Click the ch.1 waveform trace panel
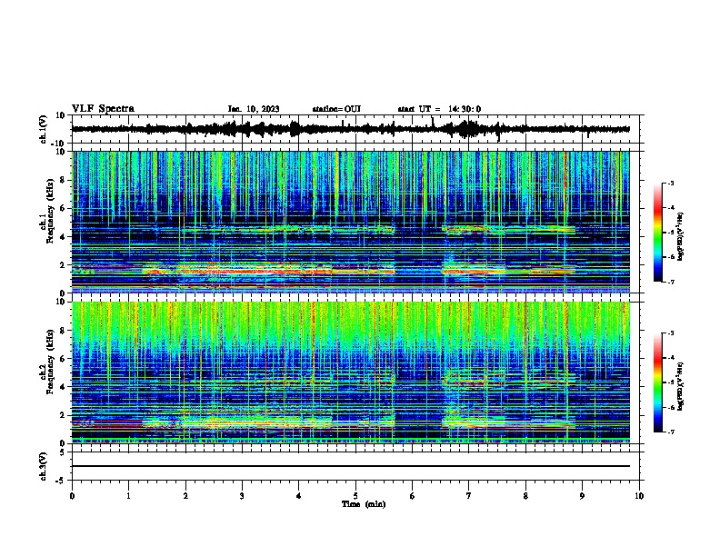This screenshot has height=556, width=720. pyautogui.click(x=355, y=129)
